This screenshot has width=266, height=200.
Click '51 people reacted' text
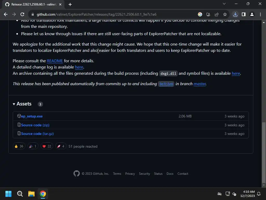(83, 146)
